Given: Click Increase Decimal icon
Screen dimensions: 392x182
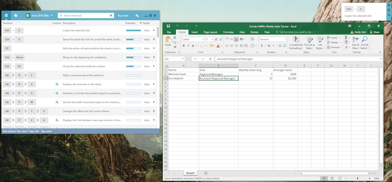Looking at the screenshot, I should (x=280, y=46).
